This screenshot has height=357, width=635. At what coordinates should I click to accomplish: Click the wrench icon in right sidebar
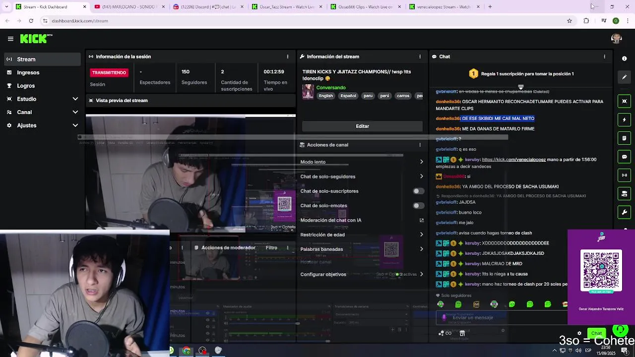point(624,212)
